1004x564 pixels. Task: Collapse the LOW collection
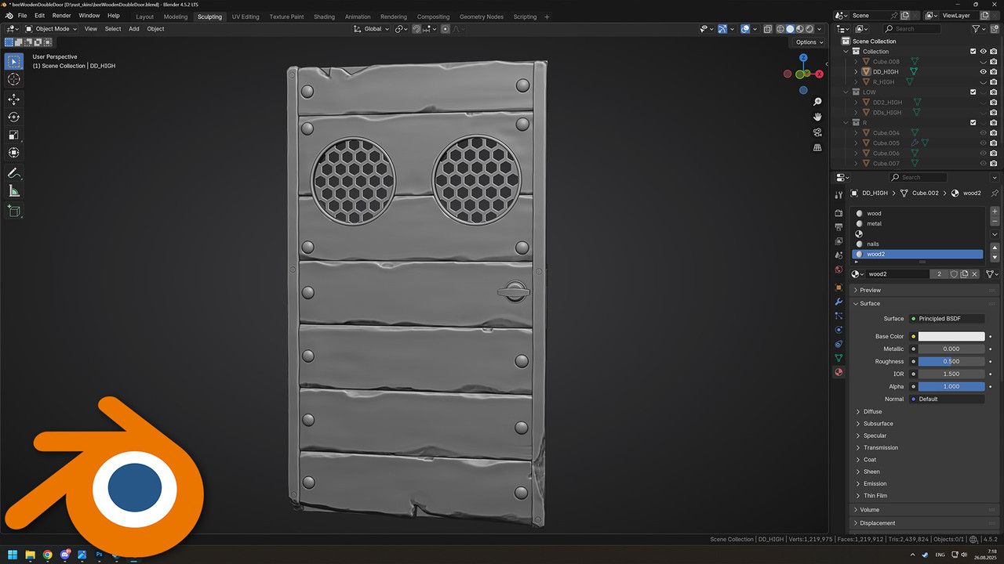(x=846, y=92)
